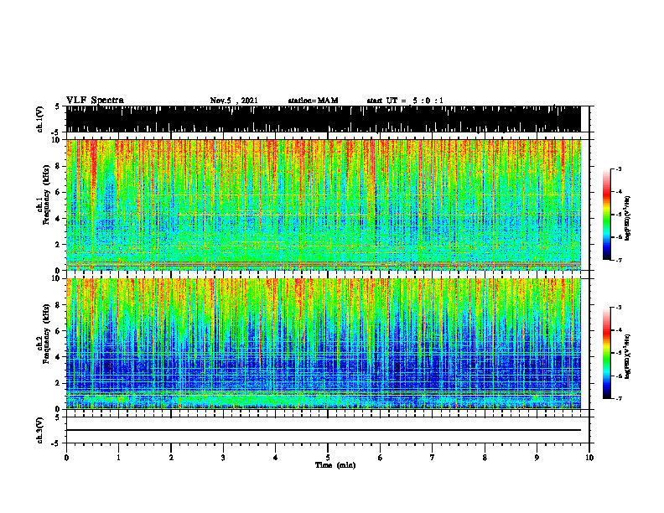The width and height of the screenshot is (664, 513).
Task: Click the "-7" label on the ch.2 color scale
Action: pyautogui.click(x=618, y=398)
